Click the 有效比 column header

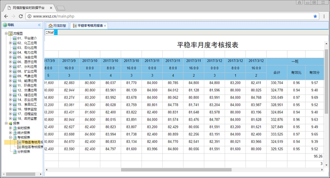(x=296, y=72)
